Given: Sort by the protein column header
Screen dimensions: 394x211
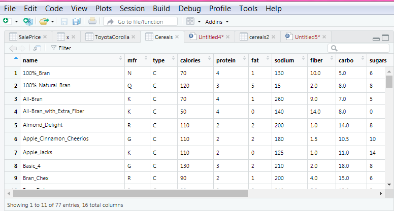Looking at the screenshot, I should [231, 60].
